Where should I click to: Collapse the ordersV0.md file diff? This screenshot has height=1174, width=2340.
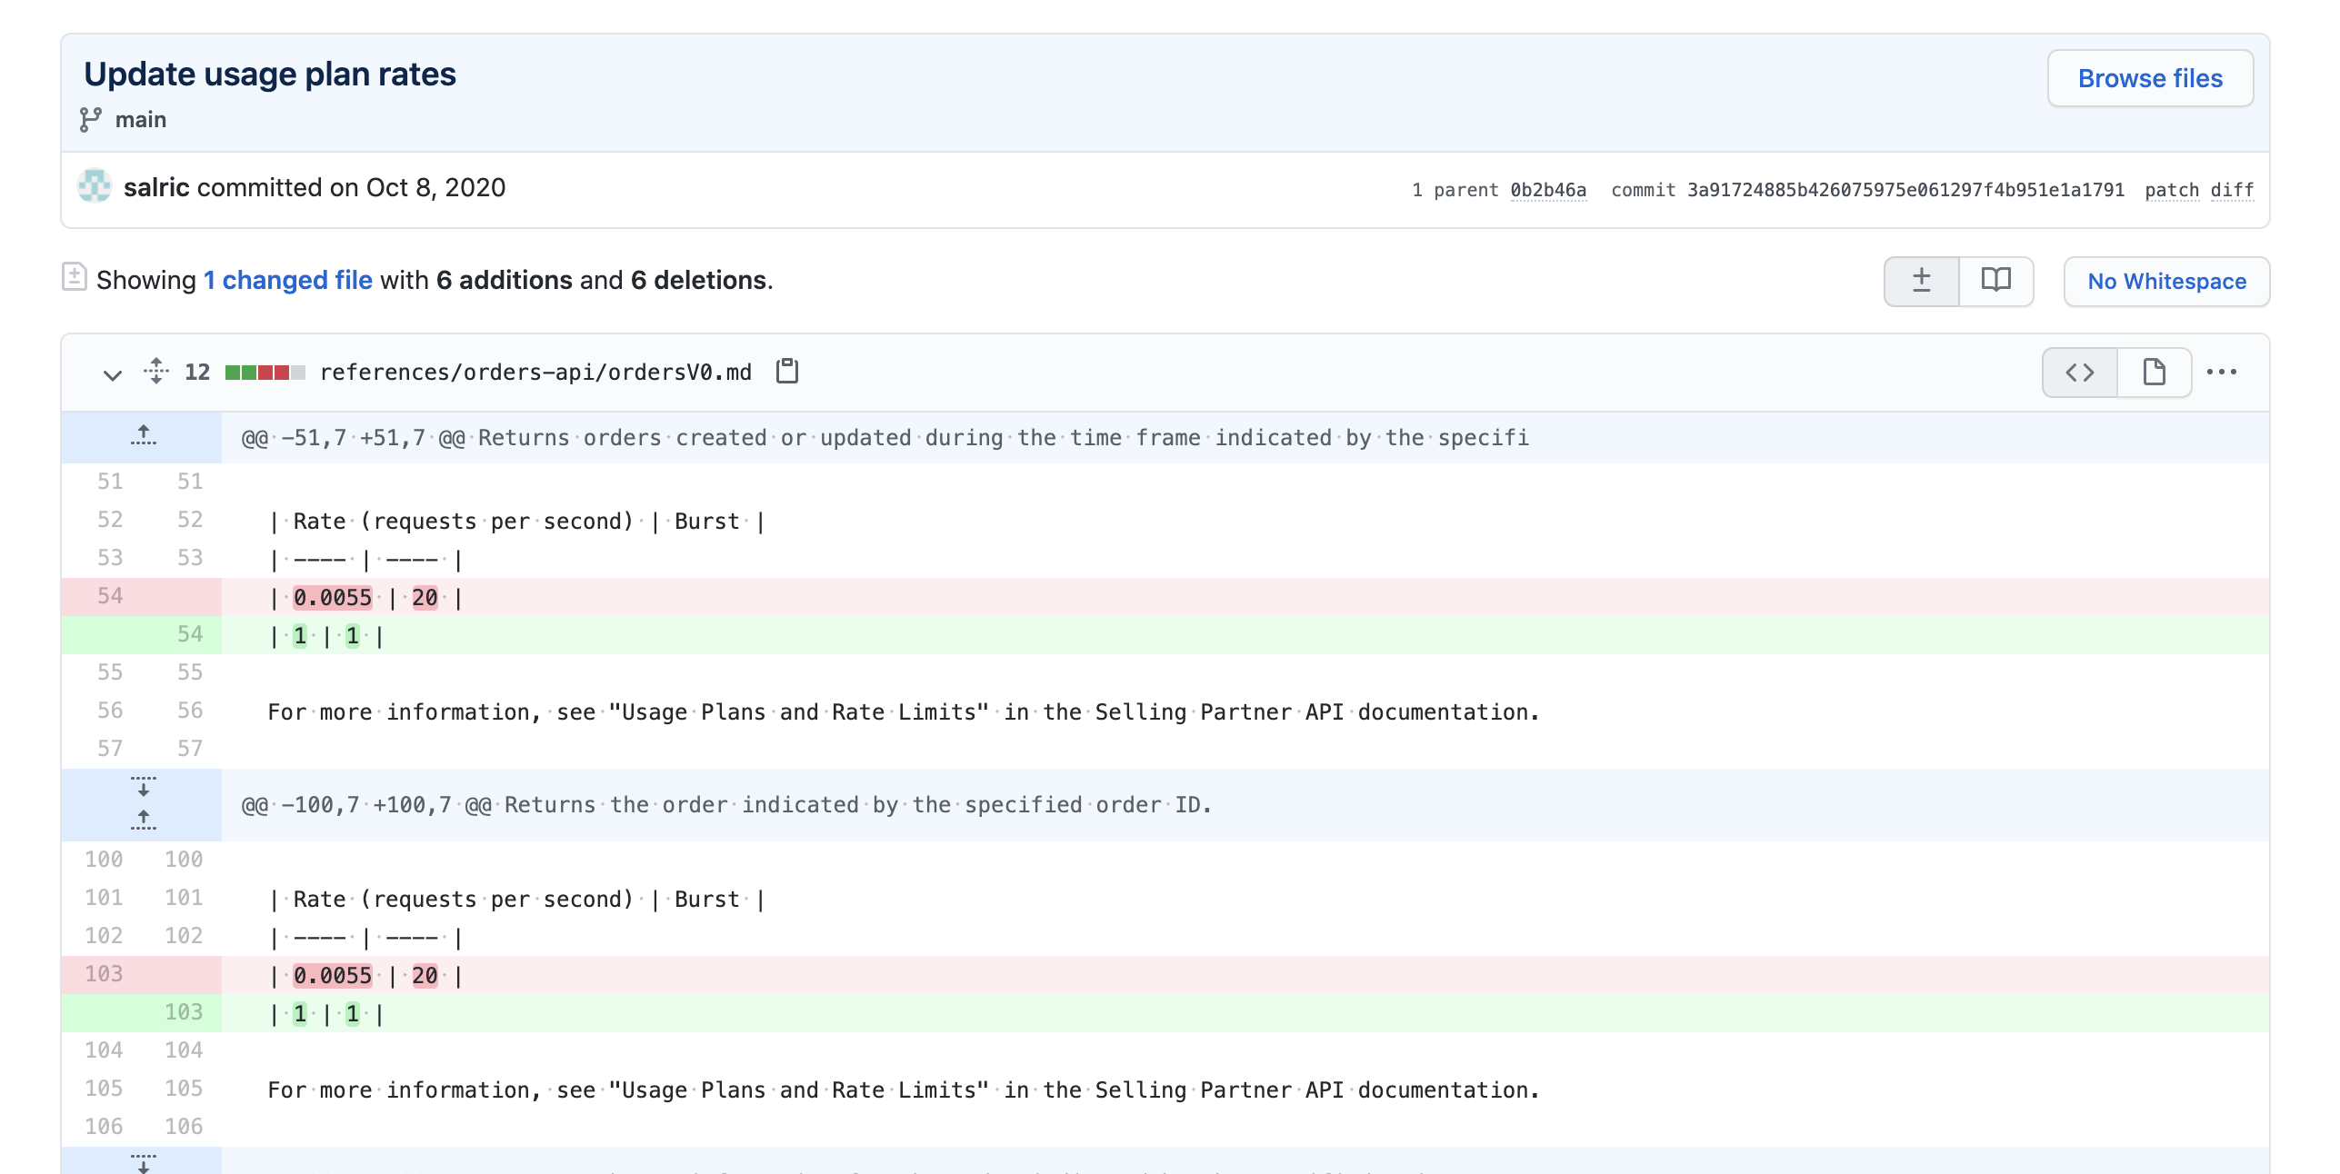coord(112,373)
